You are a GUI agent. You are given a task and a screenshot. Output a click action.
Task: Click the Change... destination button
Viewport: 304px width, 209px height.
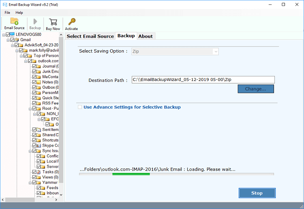click(256, 89)
